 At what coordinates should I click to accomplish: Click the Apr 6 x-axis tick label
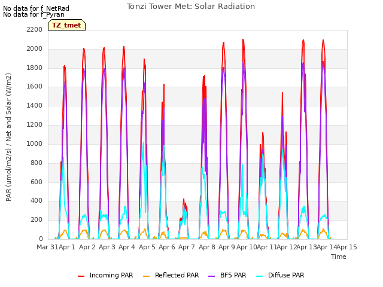point(167,247)
